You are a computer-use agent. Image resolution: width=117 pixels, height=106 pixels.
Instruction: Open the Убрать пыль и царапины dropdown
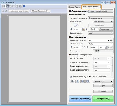[x=102, y=62]
